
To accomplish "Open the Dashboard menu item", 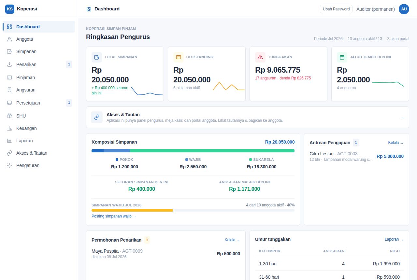I will [39, 27].
